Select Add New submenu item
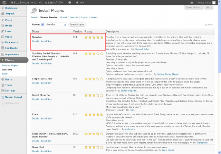This screenshot has width=221, height=154. [x=7, y=70]
